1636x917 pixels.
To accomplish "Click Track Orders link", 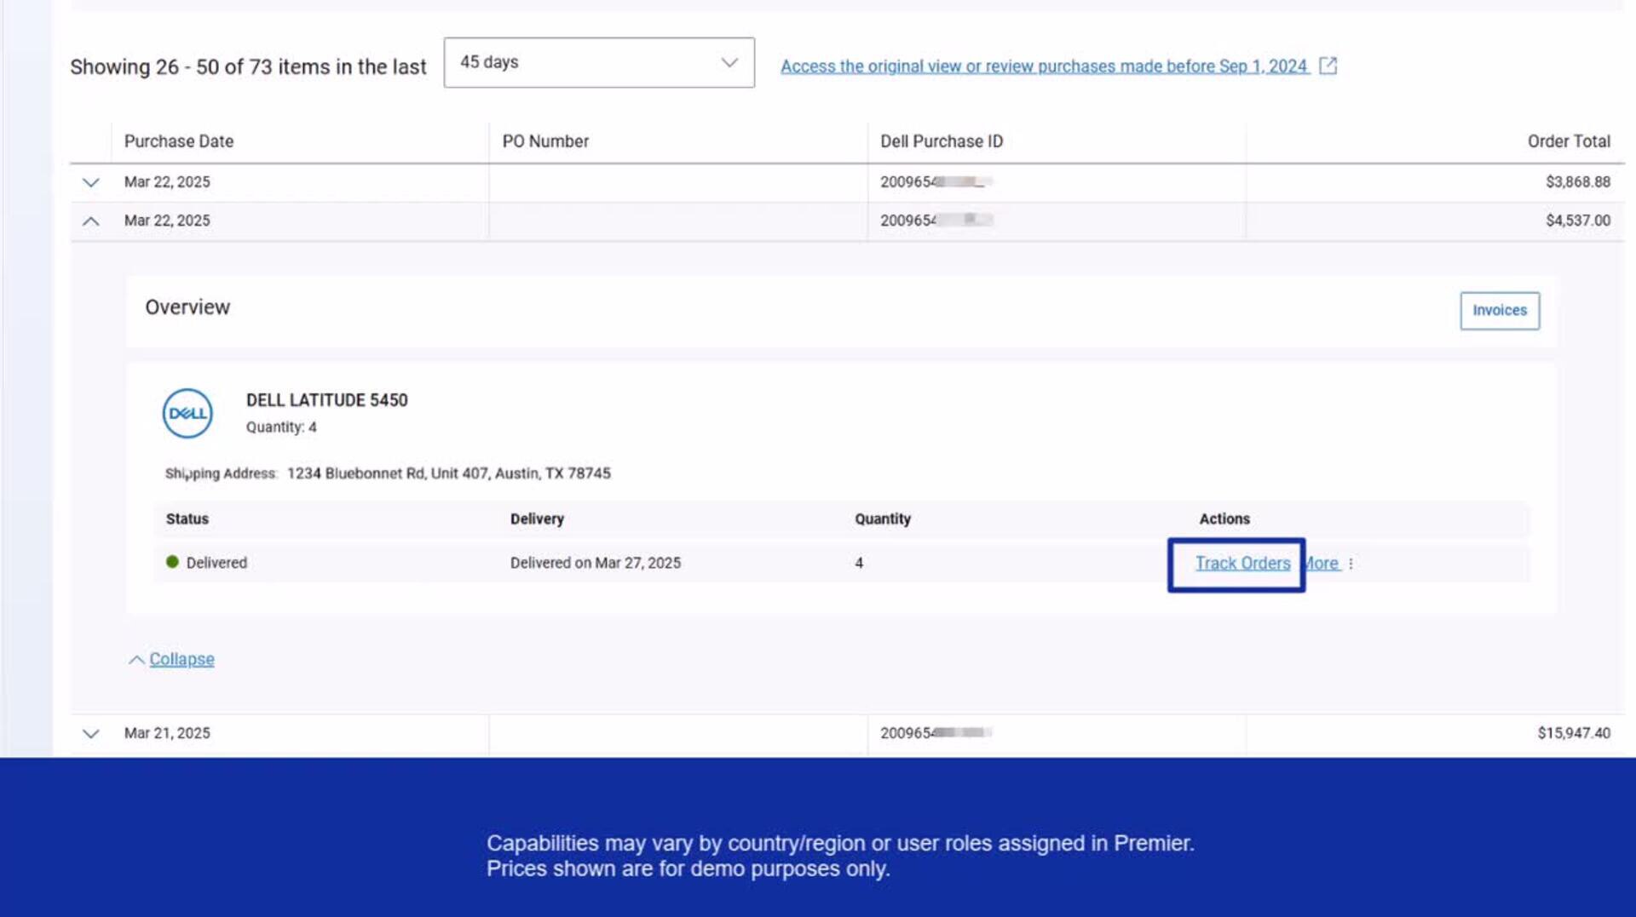I will point(1242,564).
